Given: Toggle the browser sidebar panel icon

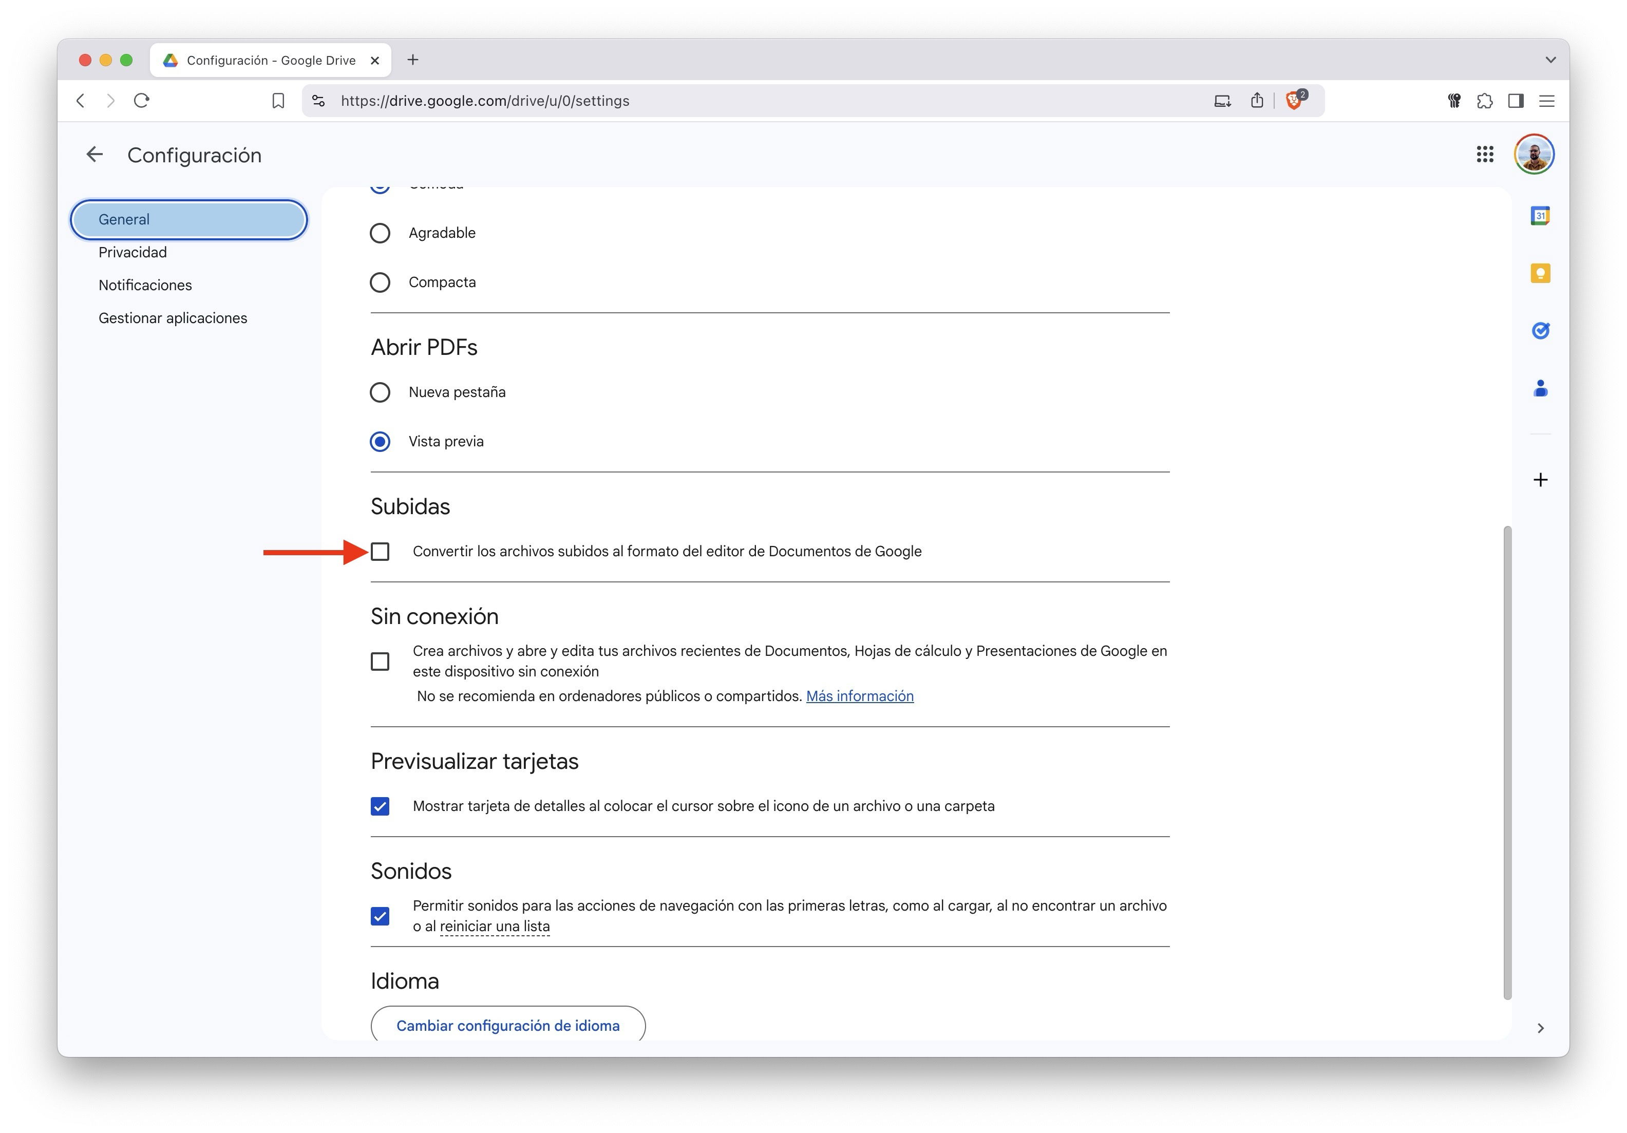Looking at the screenshot, I should [1516, 101].
